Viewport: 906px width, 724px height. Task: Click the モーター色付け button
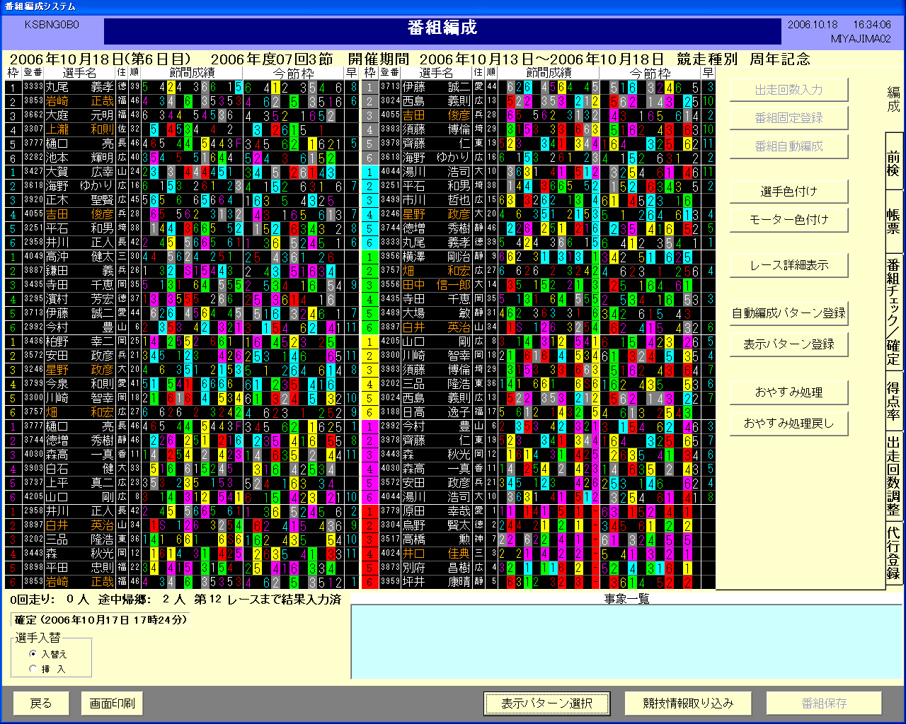pyautogui.click(x=789, y=220)
